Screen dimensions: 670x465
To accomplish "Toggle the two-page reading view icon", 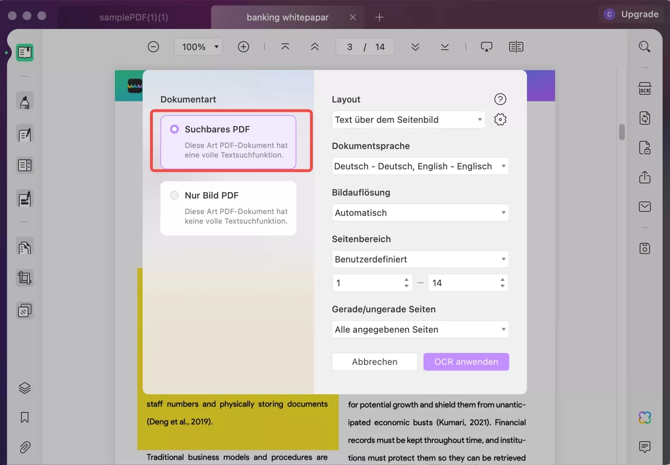I will (516, 47).
